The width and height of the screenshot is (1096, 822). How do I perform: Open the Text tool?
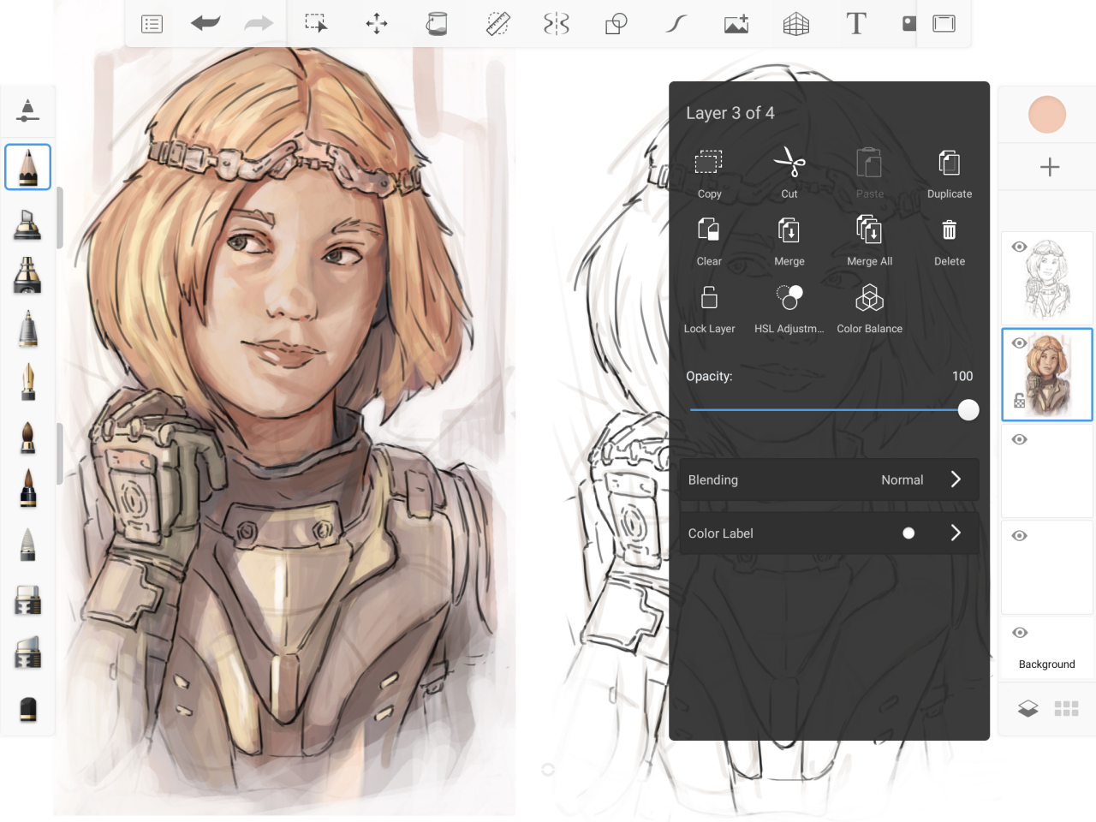tap(855, 24)
